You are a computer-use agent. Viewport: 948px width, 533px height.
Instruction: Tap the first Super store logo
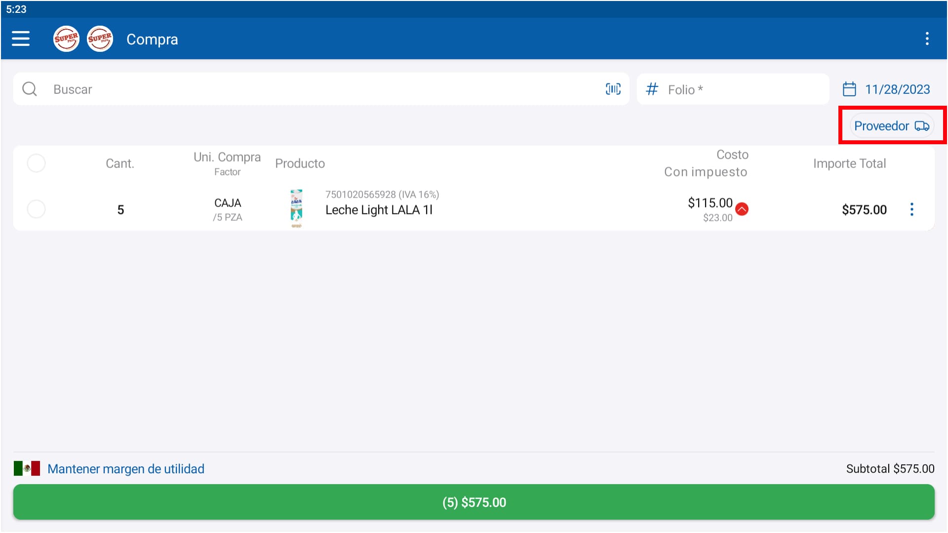point(66,39)
